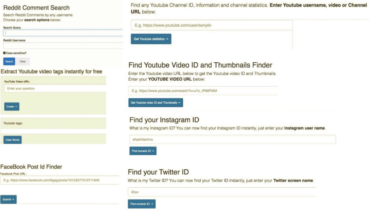Click the 'FaceBook Post Id Finder' heading

(31, 167)
